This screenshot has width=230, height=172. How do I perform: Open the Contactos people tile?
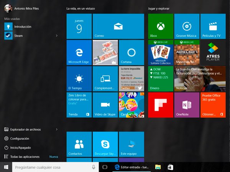point(79,144)
